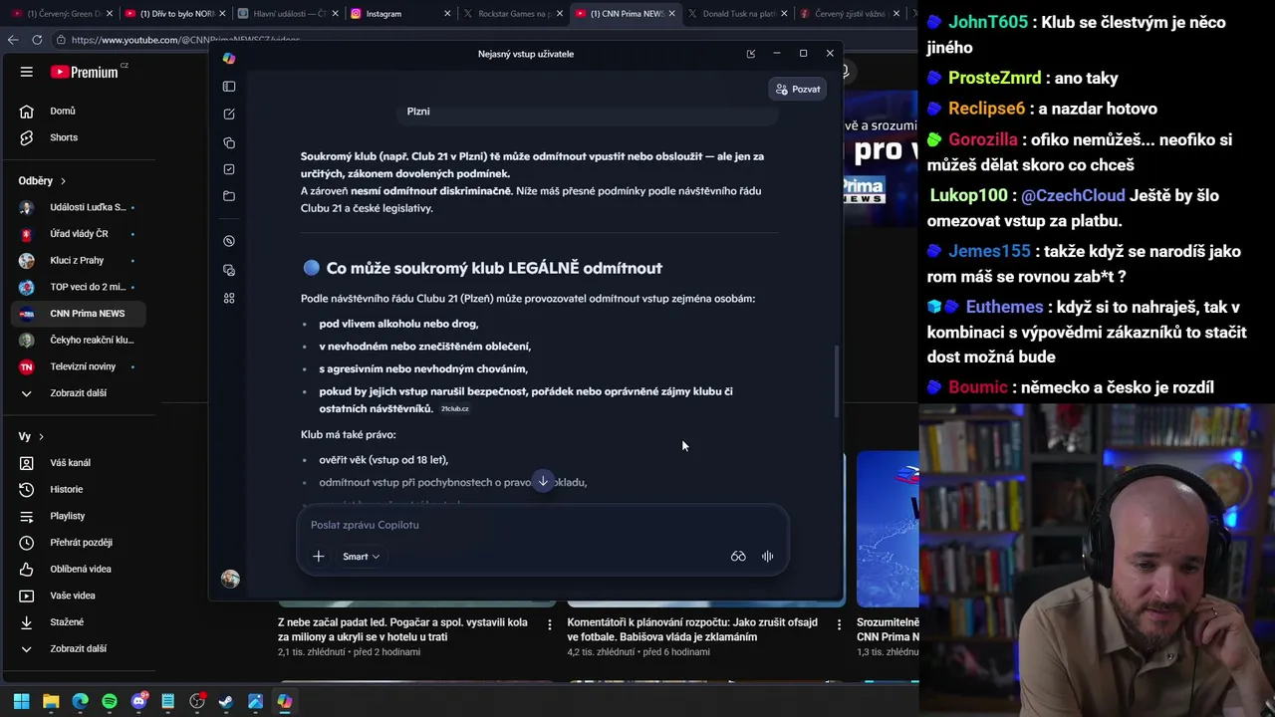1275x717 pixels.
Task: Activate Copilot Vision glasses icon
Action: [738, 557]
